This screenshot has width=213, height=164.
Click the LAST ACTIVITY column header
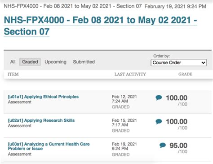tap(130, 74)
